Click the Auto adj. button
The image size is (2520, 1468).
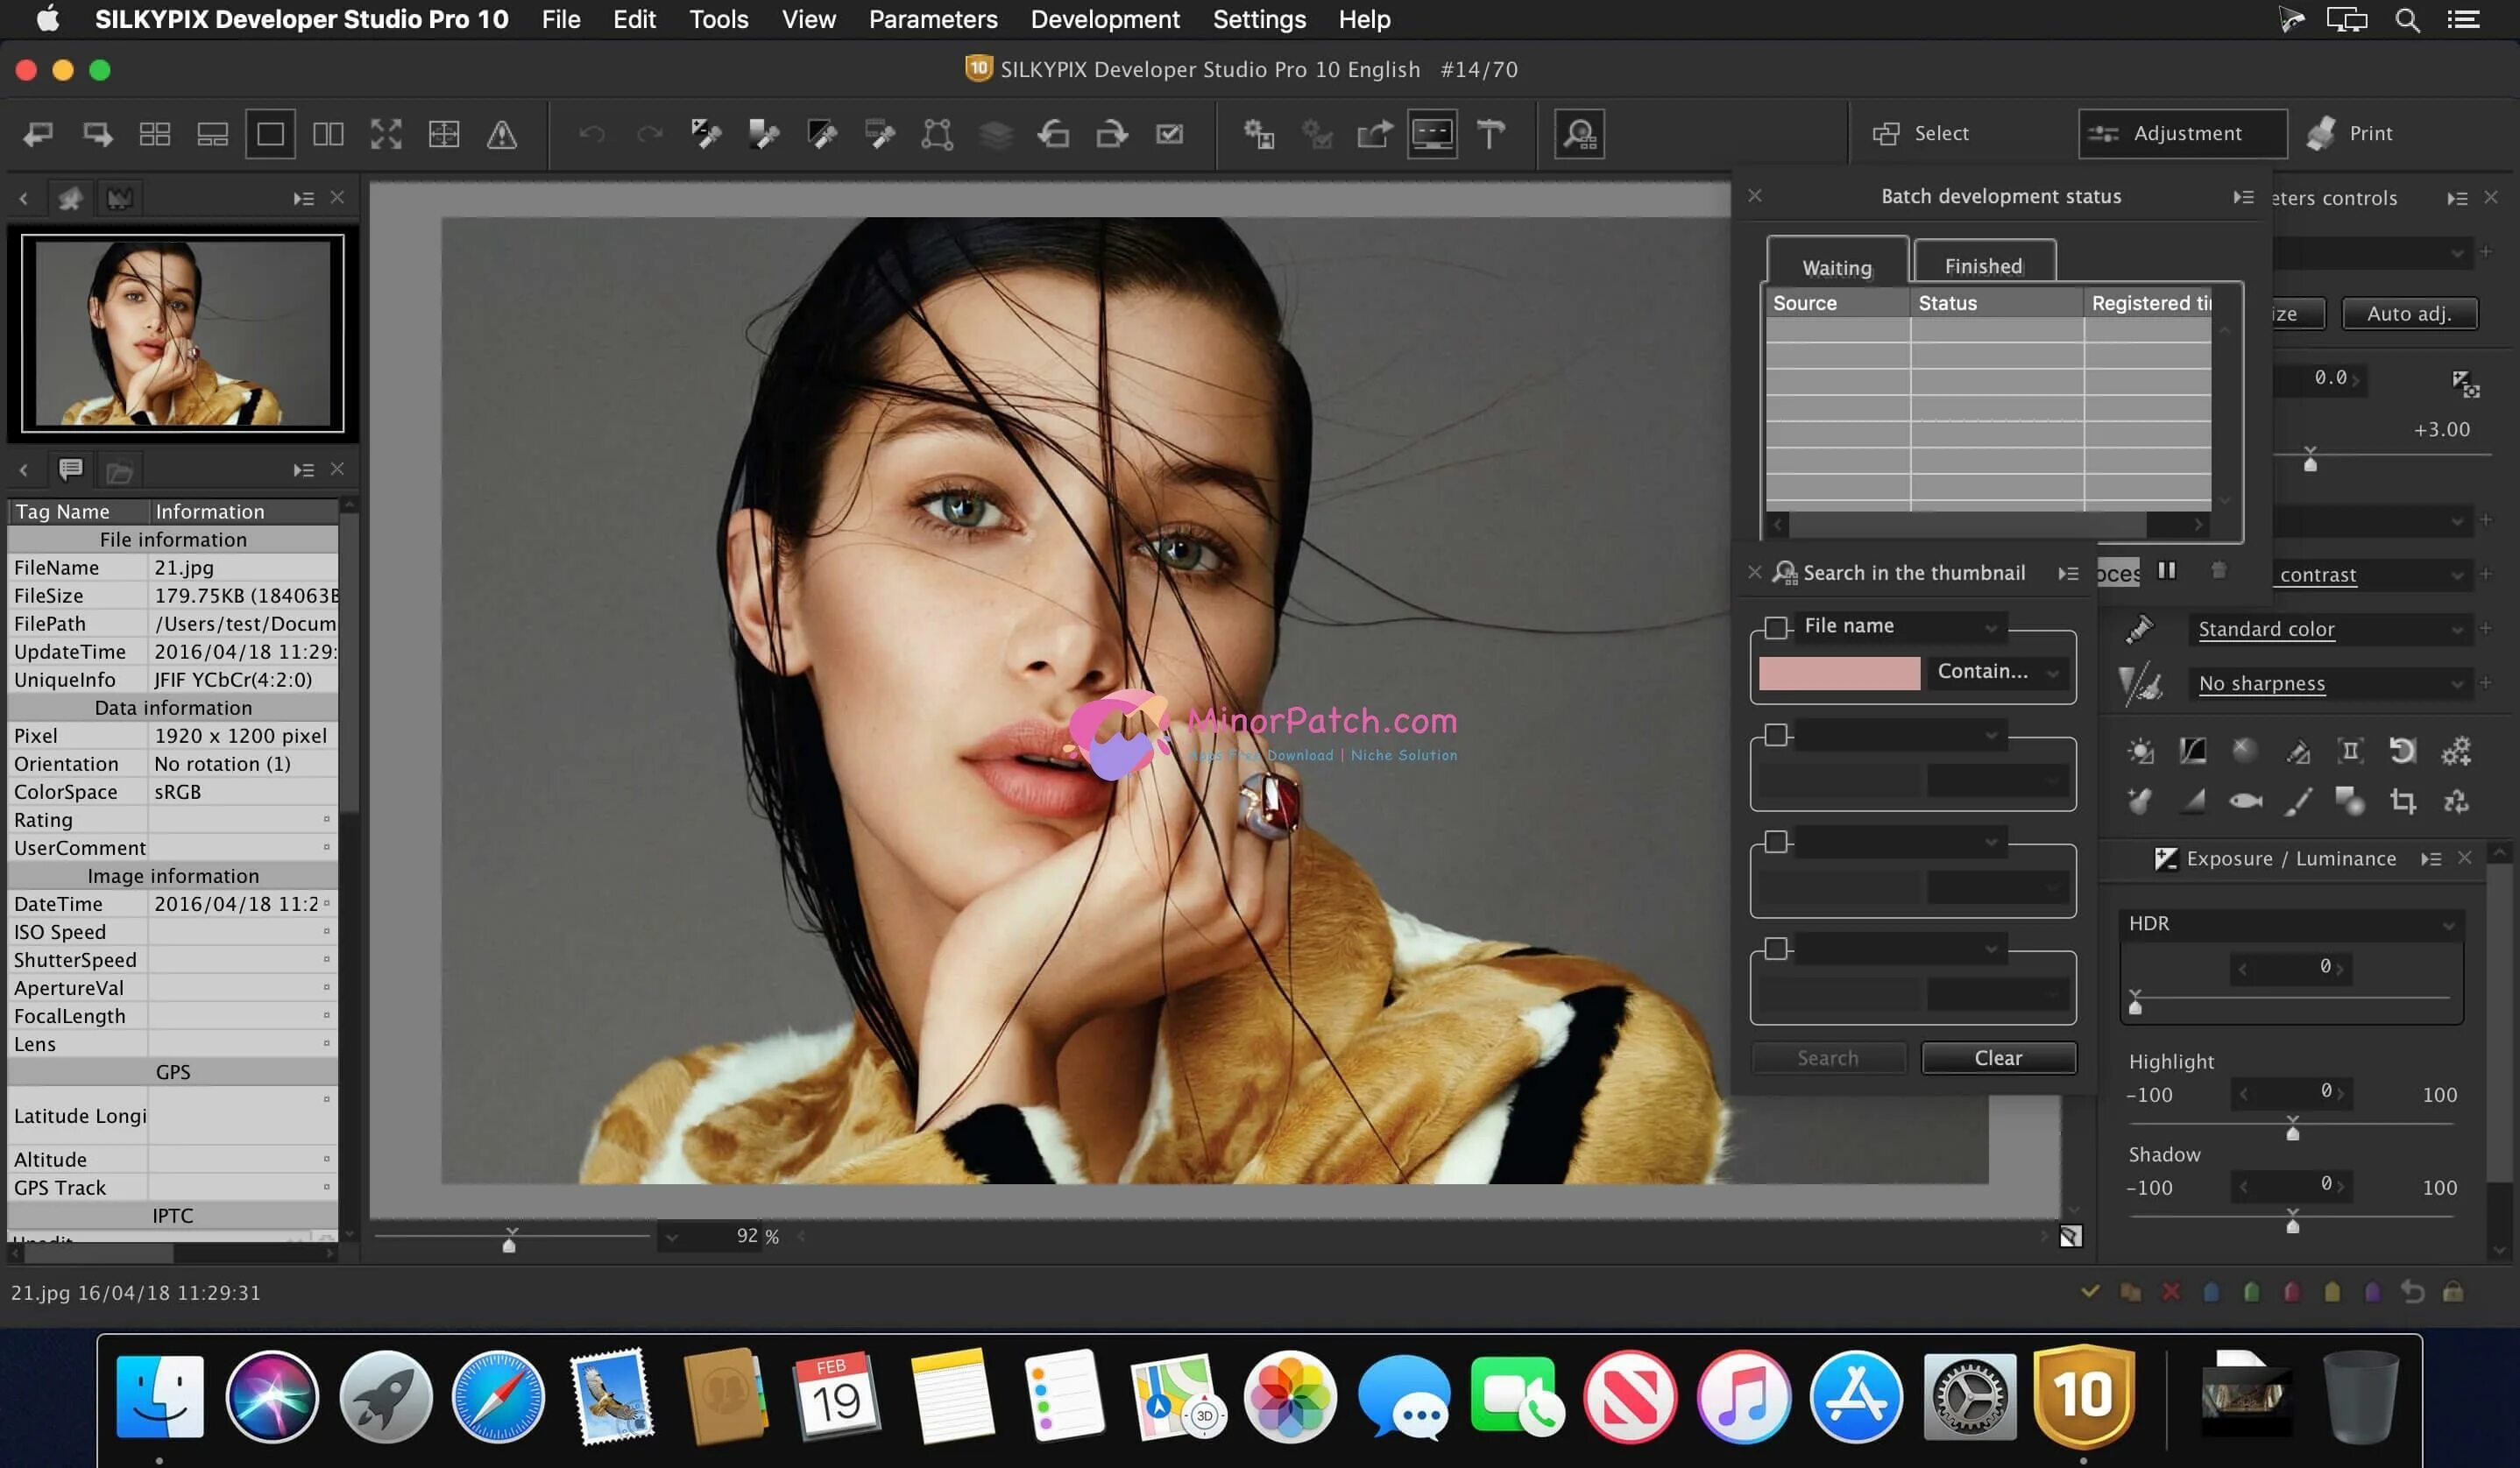[x=2410, y=313]
